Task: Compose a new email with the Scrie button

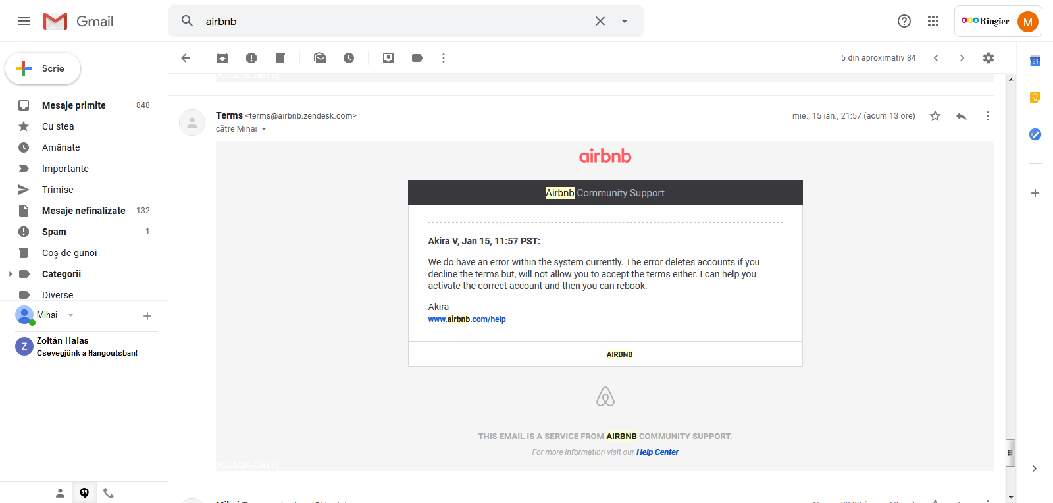Action: [43, 68]
